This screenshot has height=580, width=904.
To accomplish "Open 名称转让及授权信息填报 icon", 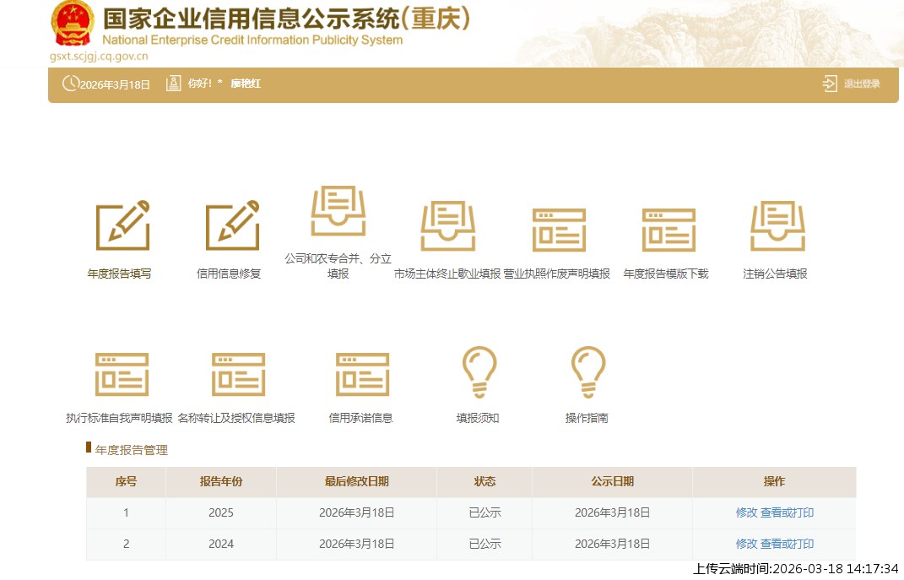I will [238, 374].
